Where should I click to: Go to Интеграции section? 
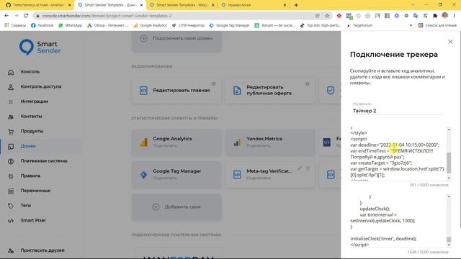35,101
